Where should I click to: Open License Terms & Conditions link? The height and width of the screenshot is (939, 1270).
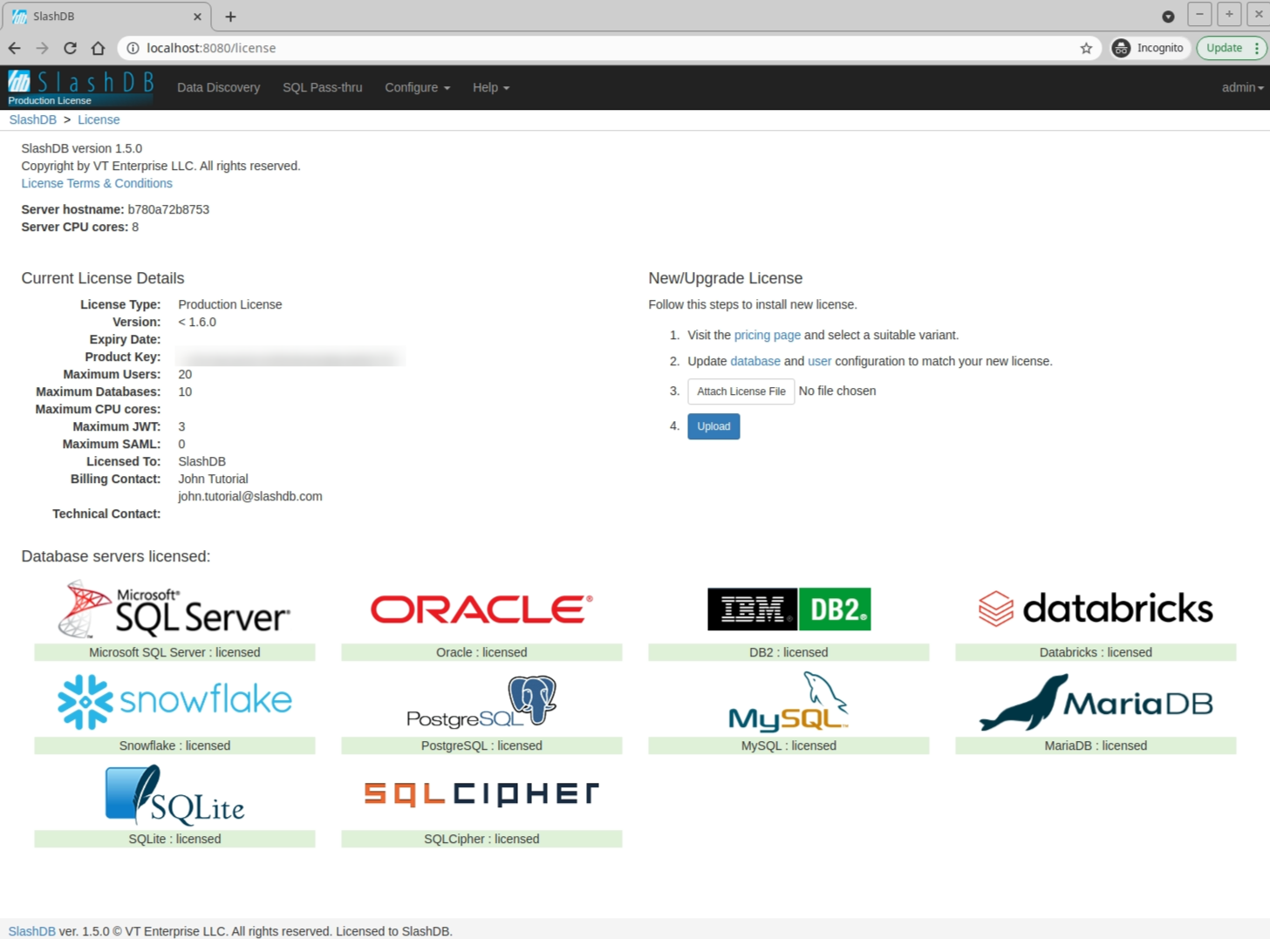pyautogui.click(x=97, y=183)
